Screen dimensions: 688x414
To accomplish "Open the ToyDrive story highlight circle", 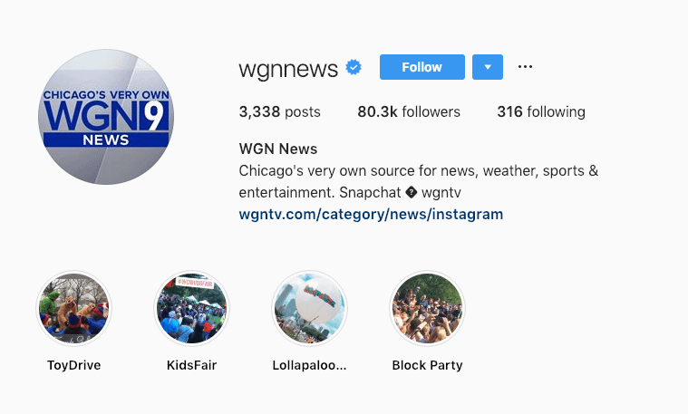I will pos(73,308).
